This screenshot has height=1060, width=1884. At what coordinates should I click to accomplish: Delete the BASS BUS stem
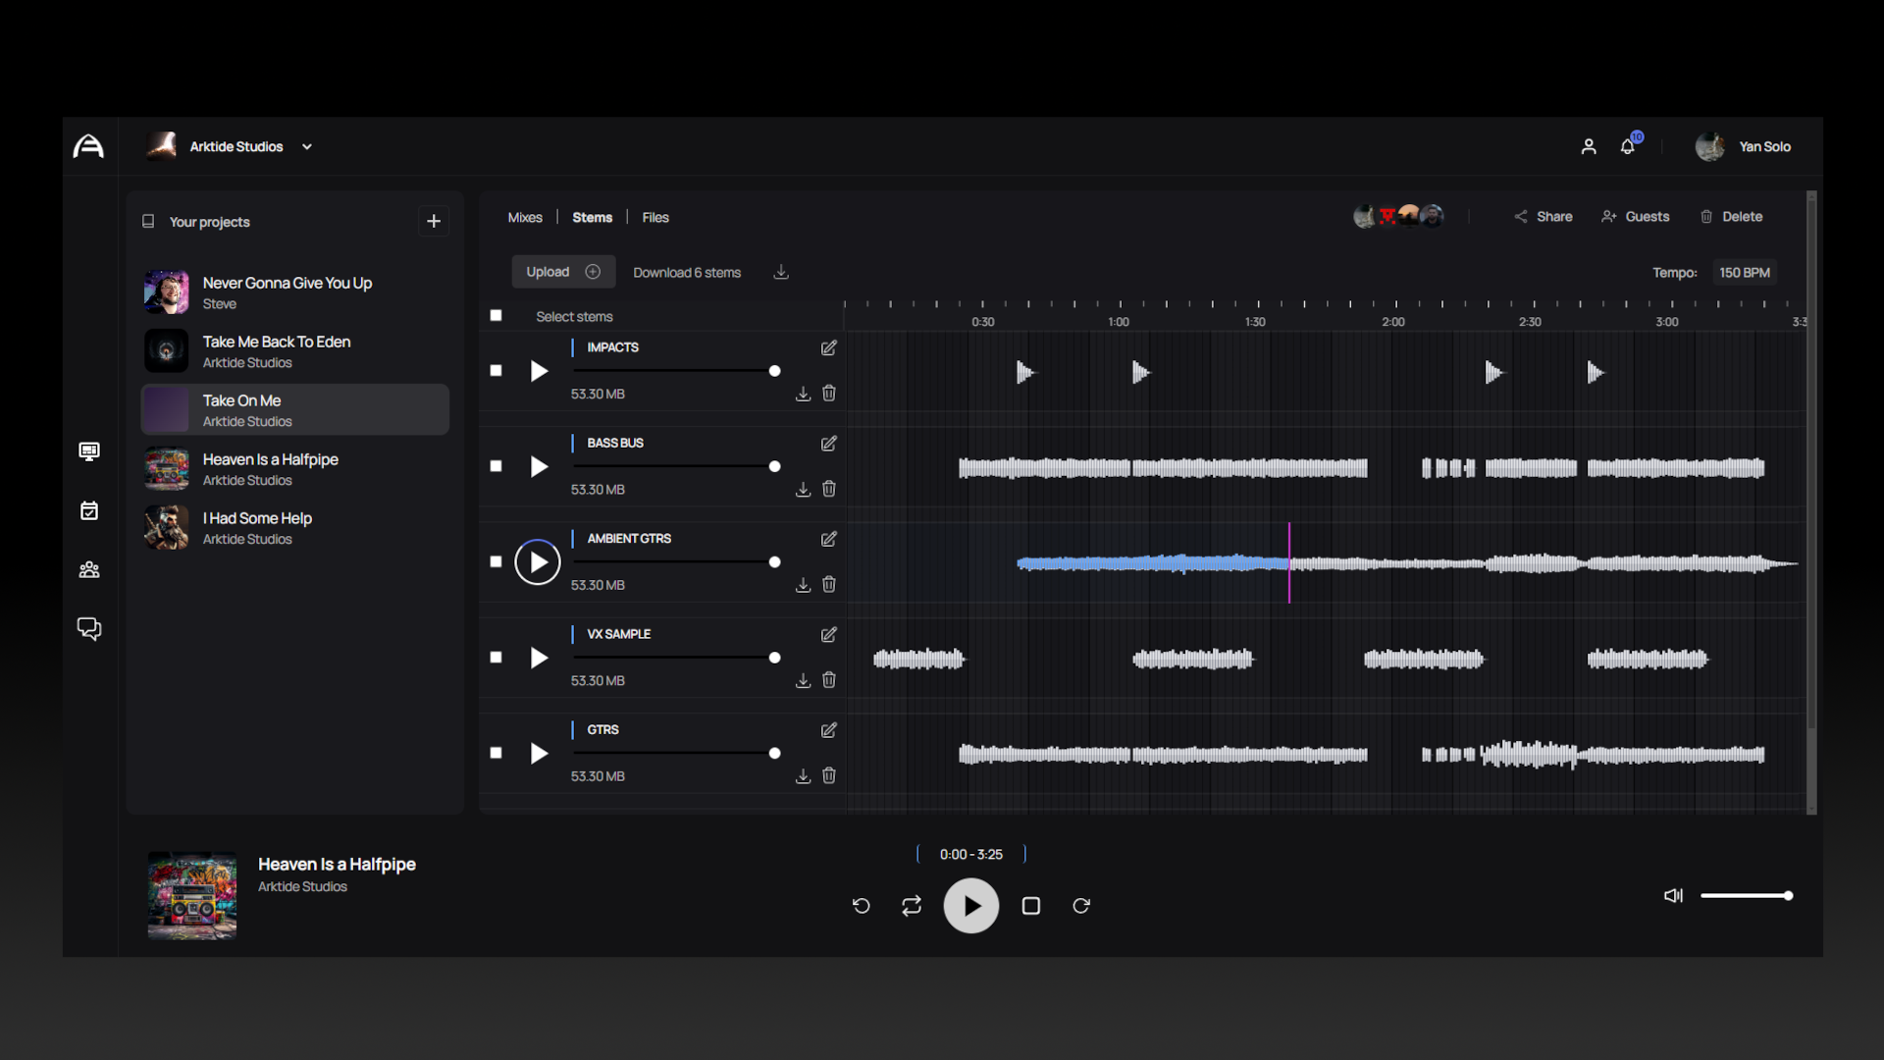pyautogui.click(x=829, y=488)
